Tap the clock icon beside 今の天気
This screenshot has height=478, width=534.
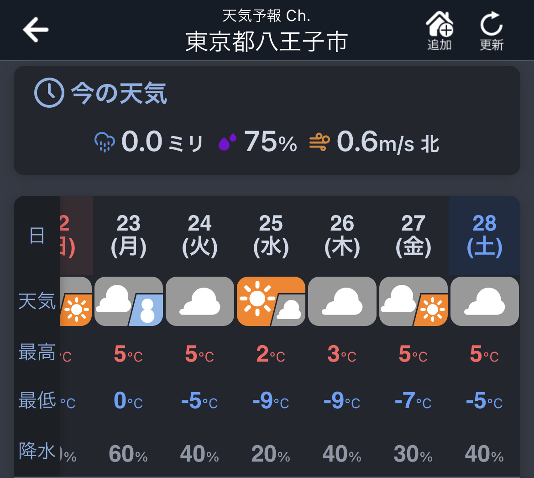coord(49,93)
